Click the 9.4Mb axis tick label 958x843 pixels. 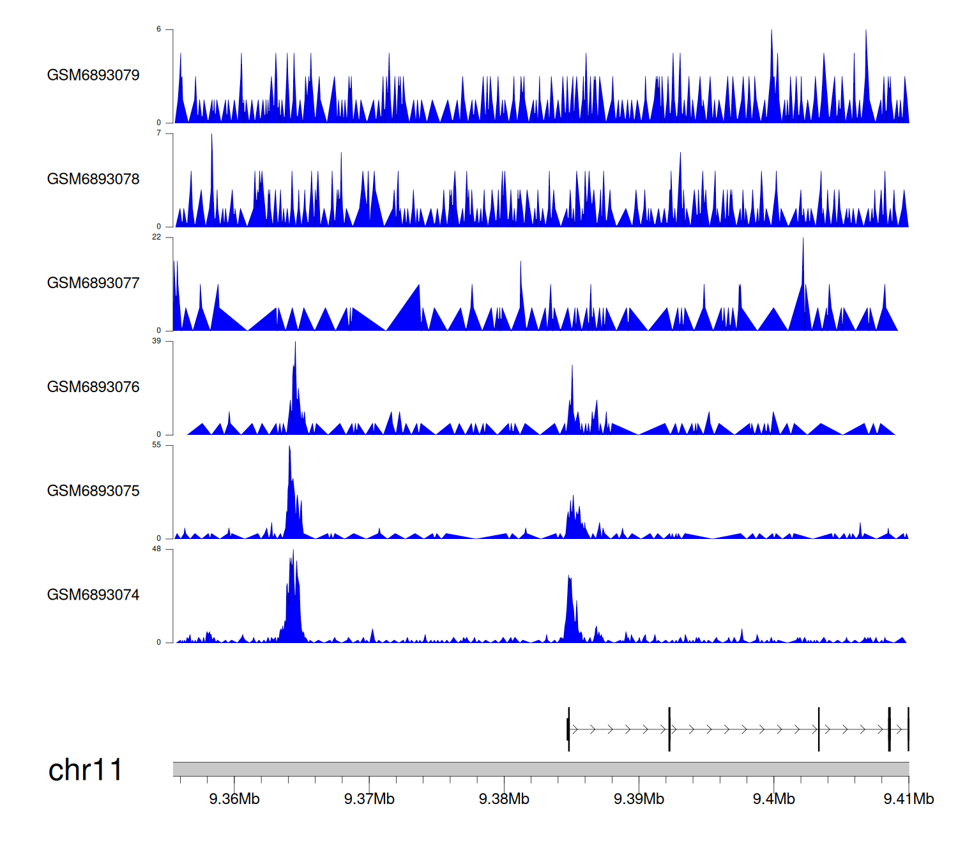(x=773, y=799)
